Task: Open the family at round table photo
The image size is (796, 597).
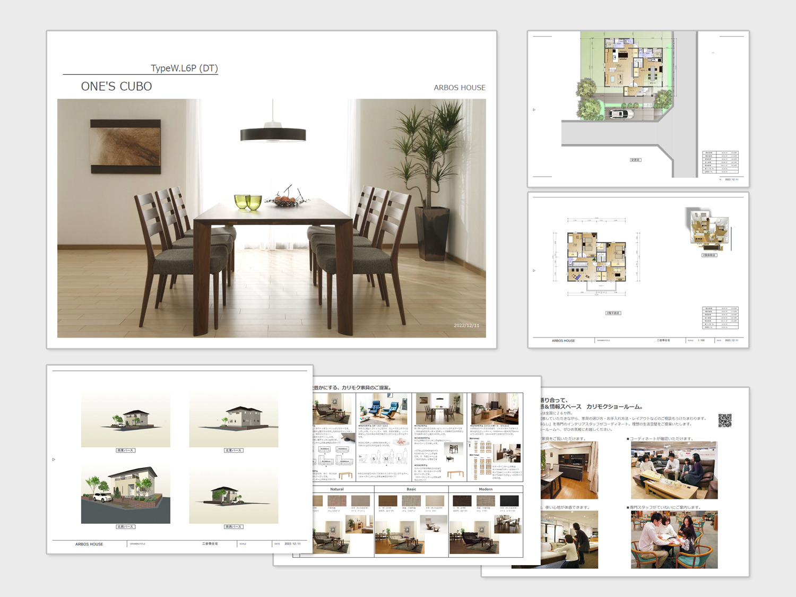Action: pos(674,540)
